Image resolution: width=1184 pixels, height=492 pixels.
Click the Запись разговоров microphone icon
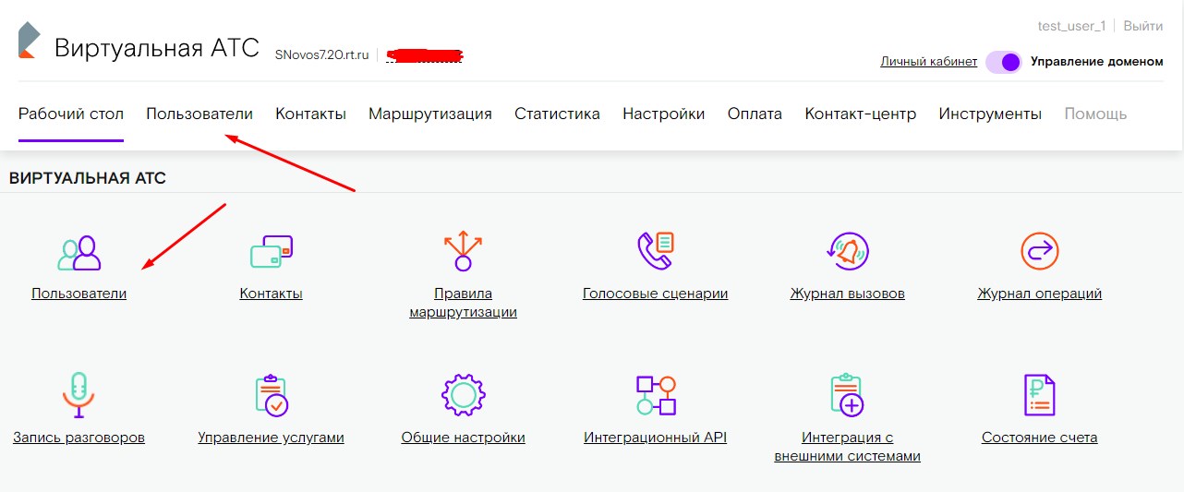[79, 395]
